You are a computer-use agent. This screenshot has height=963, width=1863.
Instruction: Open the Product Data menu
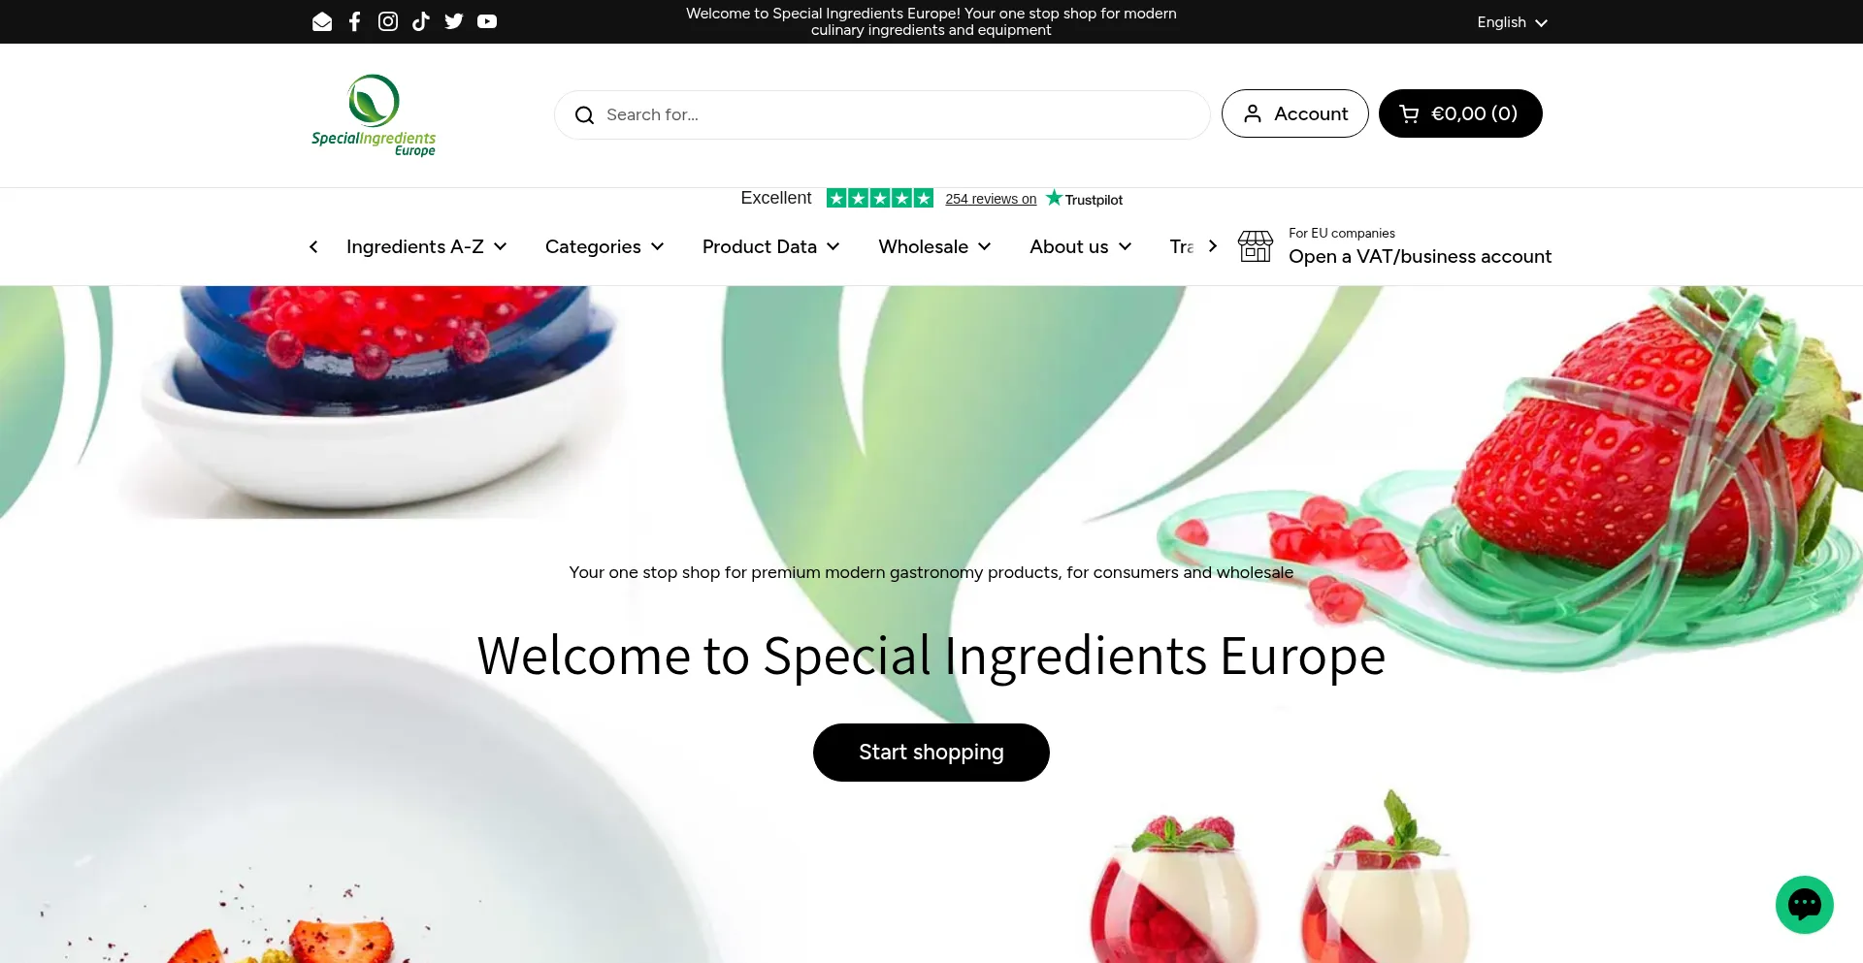770,246
